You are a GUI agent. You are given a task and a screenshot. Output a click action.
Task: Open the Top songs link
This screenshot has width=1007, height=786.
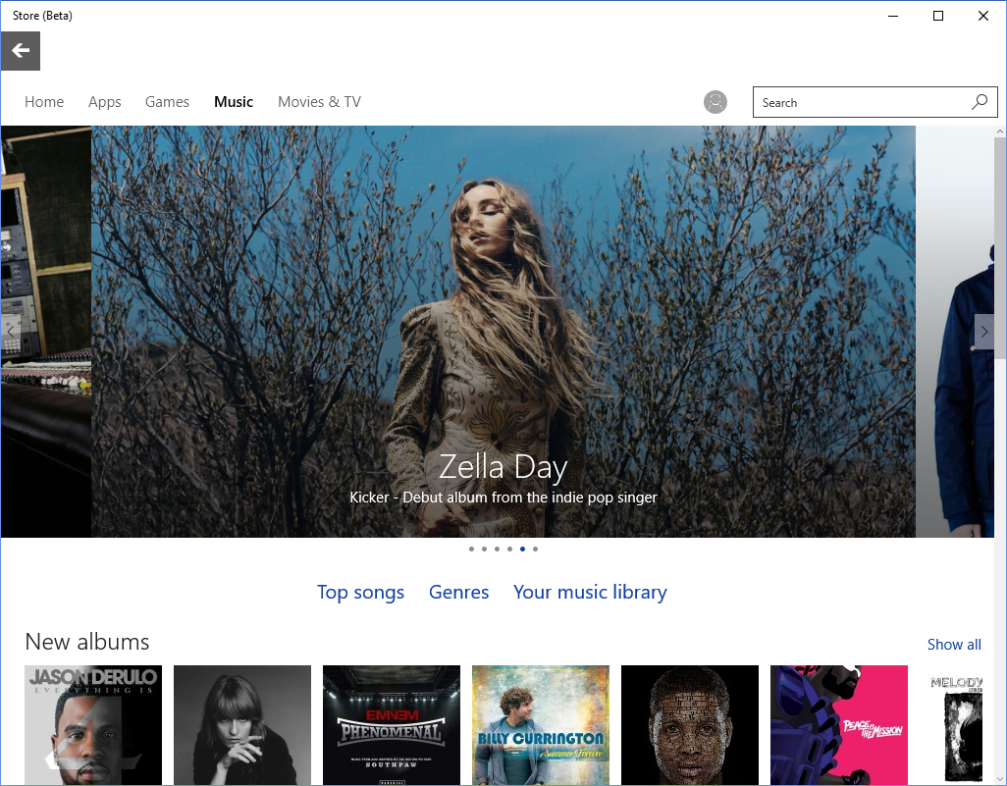point(360,592)
